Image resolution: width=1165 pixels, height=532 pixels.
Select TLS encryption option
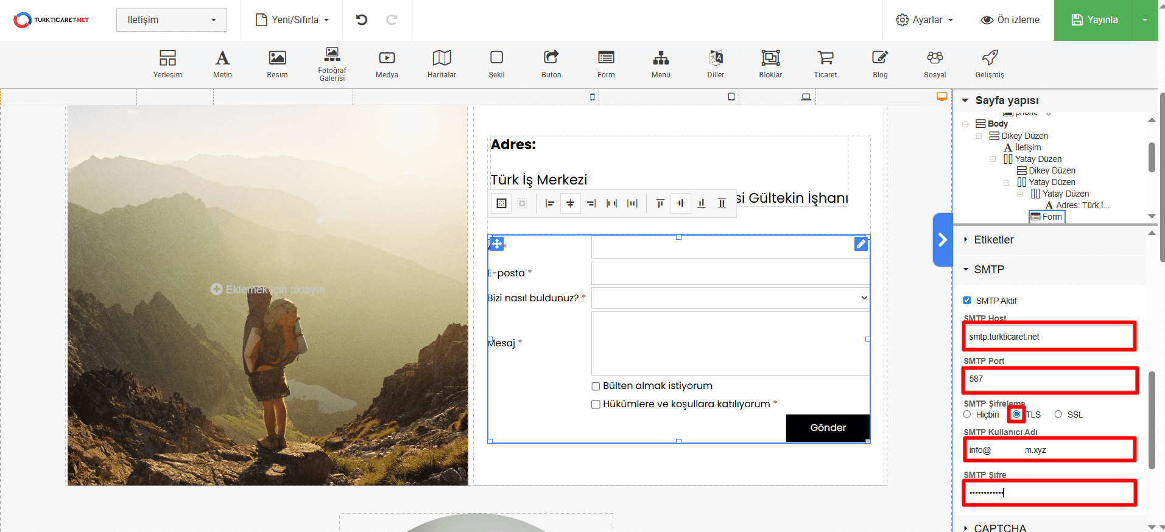point(1016,414)
